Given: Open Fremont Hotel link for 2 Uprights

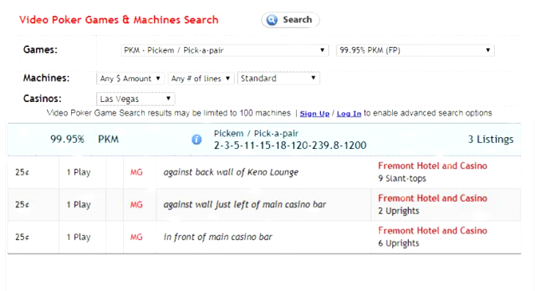Looking at the screenshot, I should click(x=432, y=198).
